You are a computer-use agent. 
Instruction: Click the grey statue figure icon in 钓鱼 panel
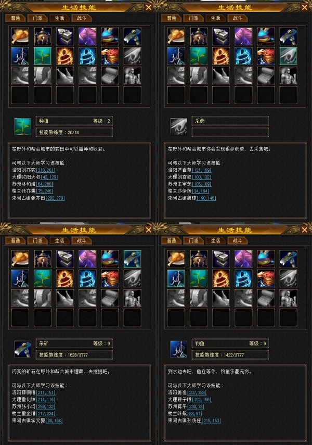tap(288, 298)
